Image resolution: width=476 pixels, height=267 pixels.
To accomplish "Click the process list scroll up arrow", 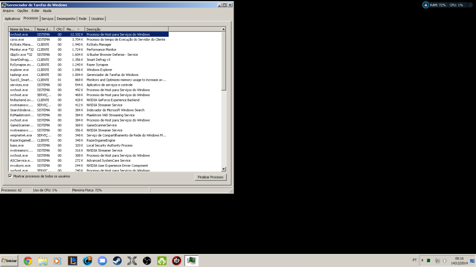I will pyautogui.click(x=224, y=29).
